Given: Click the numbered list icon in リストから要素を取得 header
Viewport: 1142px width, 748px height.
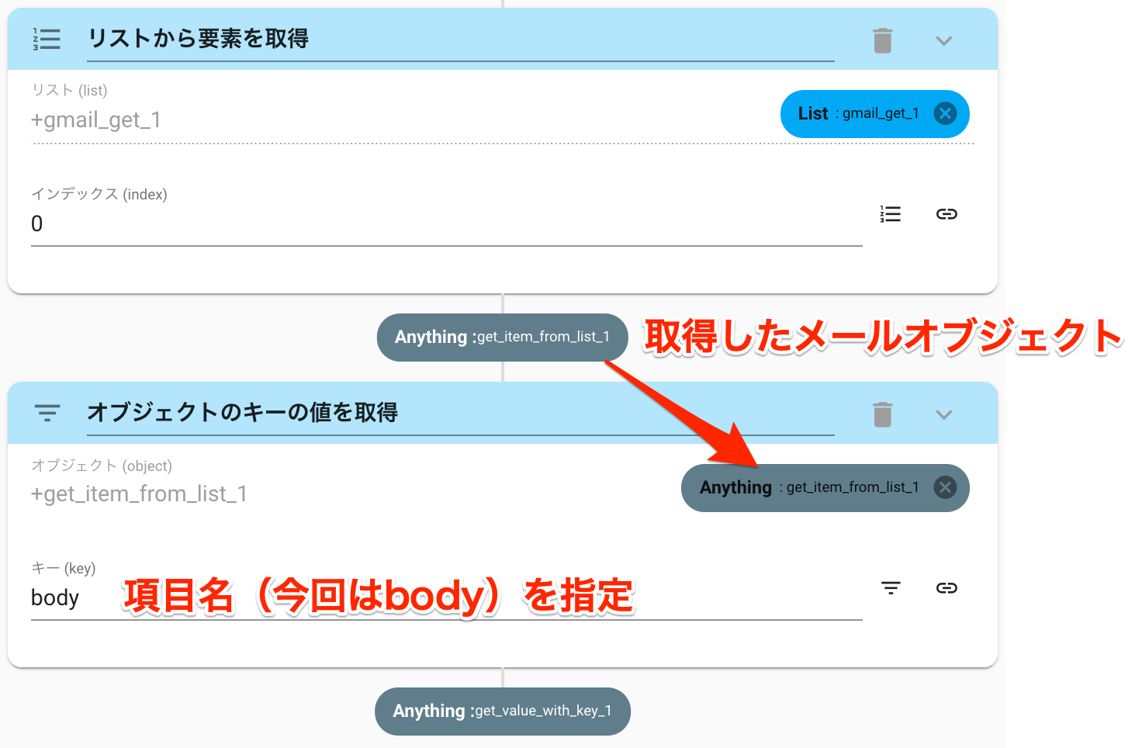Looking at the screenshot, I should (47, 39).
